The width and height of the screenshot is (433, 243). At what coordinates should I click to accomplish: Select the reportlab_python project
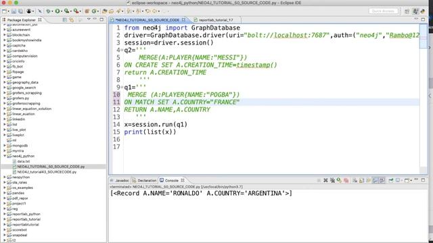(26, 214)
